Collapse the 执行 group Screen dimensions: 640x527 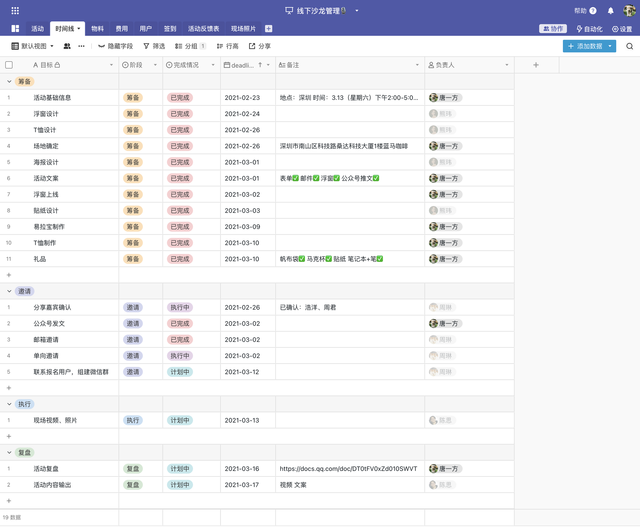click(x=9, y=404)
